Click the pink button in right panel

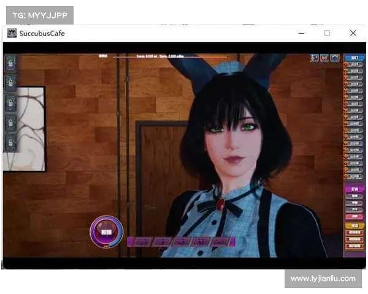point(355,216)
